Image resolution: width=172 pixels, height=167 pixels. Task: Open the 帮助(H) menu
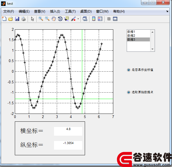coord(119,11)
